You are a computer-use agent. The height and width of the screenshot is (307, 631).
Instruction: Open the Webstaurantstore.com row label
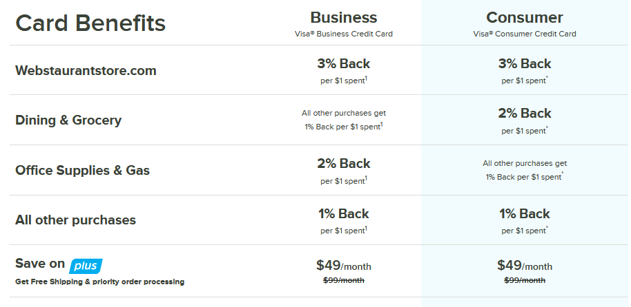pos(86,70)
